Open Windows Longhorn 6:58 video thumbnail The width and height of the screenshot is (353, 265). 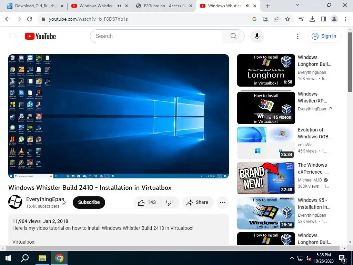pos(266,70)
